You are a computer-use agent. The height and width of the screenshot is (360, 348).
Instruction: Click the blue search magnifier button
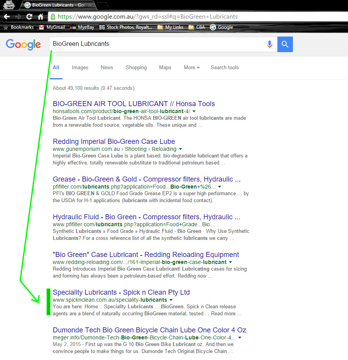coord(285,44)
